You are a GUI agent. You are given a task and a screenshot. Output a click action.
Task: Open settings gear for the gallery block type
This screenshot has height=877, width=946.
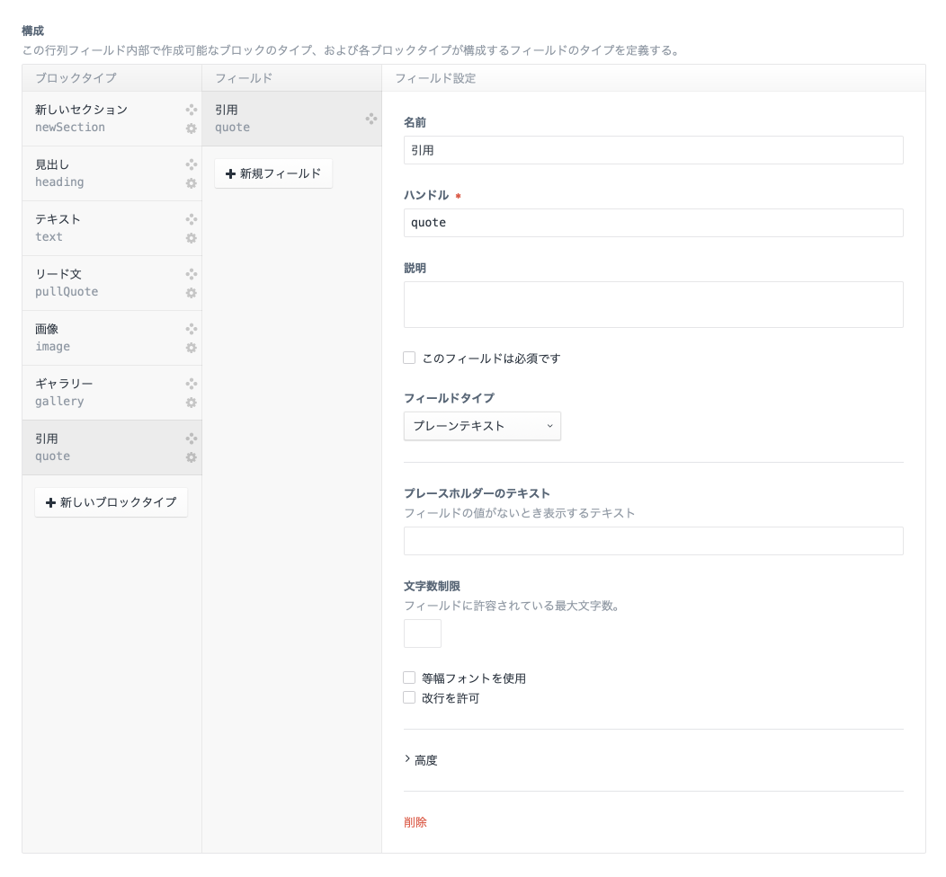[192, 403]
